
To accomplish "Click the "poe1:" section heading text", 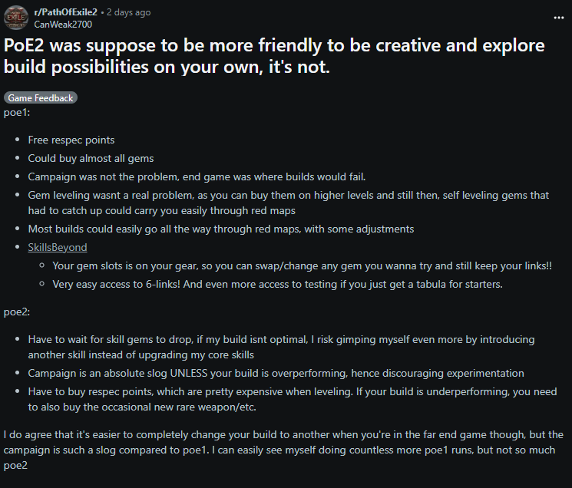I will click(x=17, y=112).
